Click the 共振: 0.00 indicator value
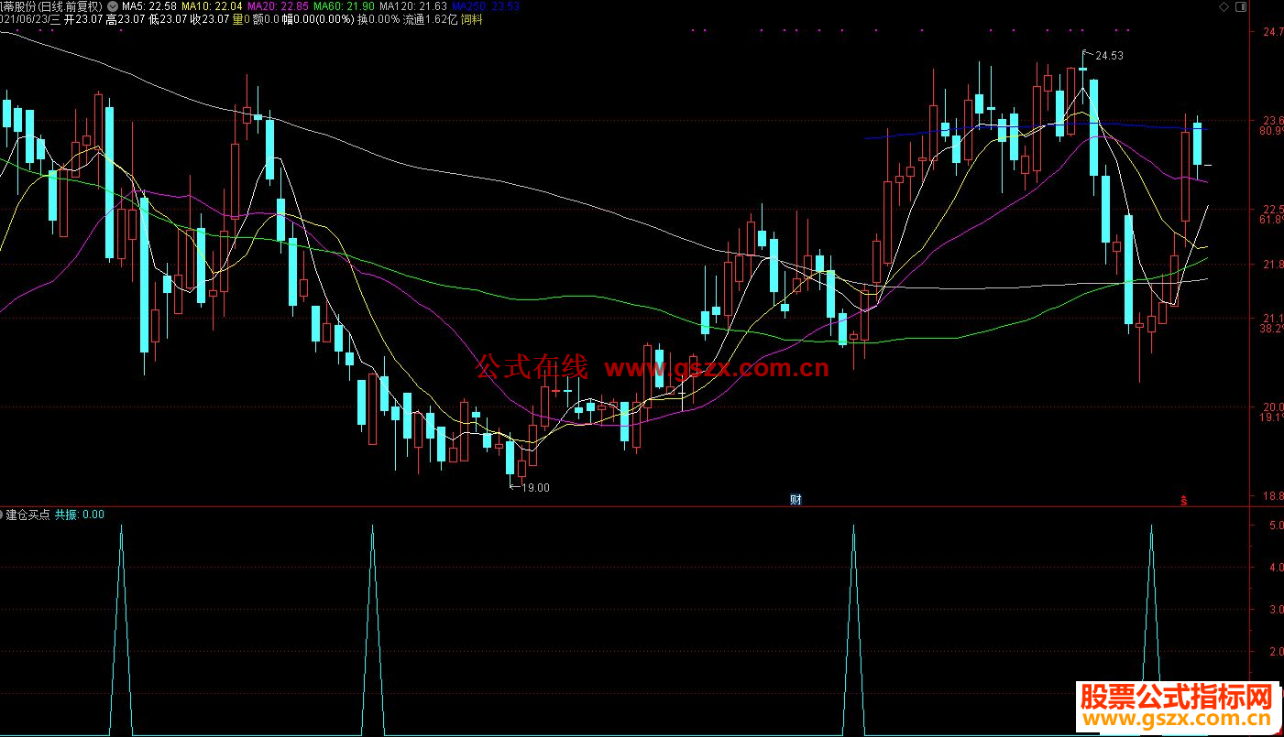Viewport: 1284px width, 737px height. click(x=80, y=515)
